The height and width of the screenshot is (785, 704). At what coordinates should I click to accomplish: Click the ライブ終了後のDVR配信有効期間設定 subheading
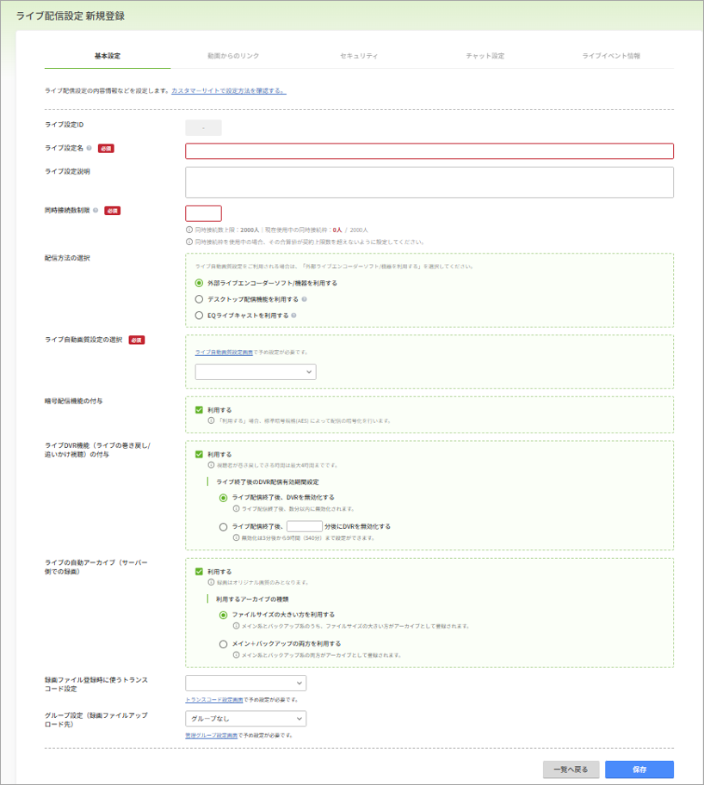(268, 482)
